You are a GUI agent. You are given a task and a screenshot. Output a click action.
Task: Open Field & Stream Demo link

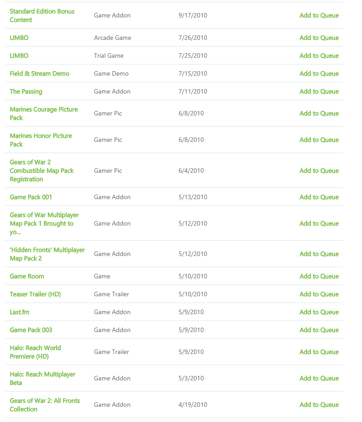(x=39, y=73)
